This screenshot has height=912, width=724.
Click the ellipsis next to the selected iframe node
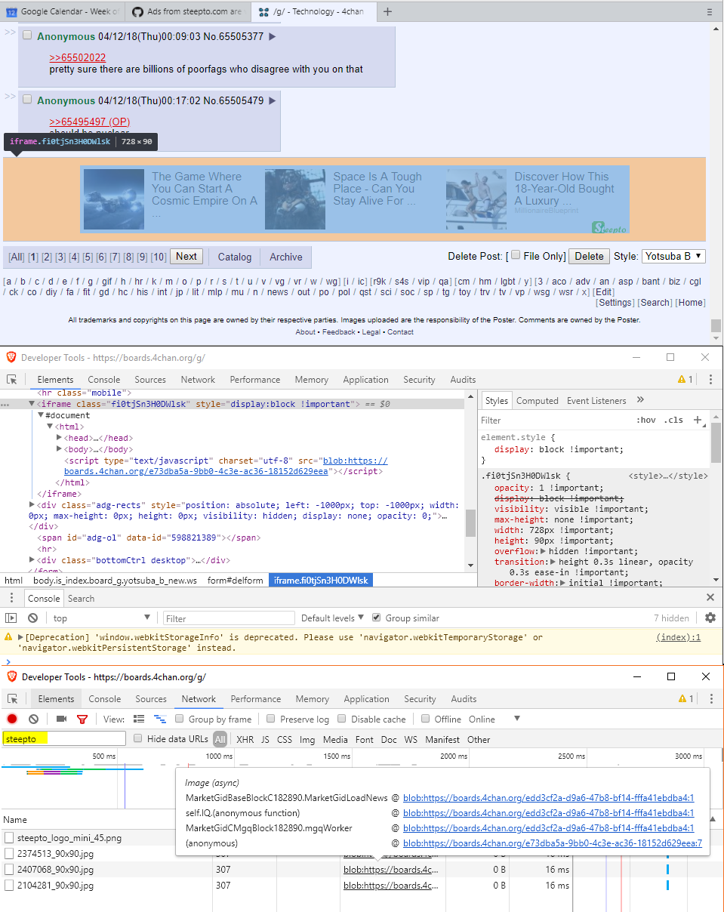tap(5, 405)
